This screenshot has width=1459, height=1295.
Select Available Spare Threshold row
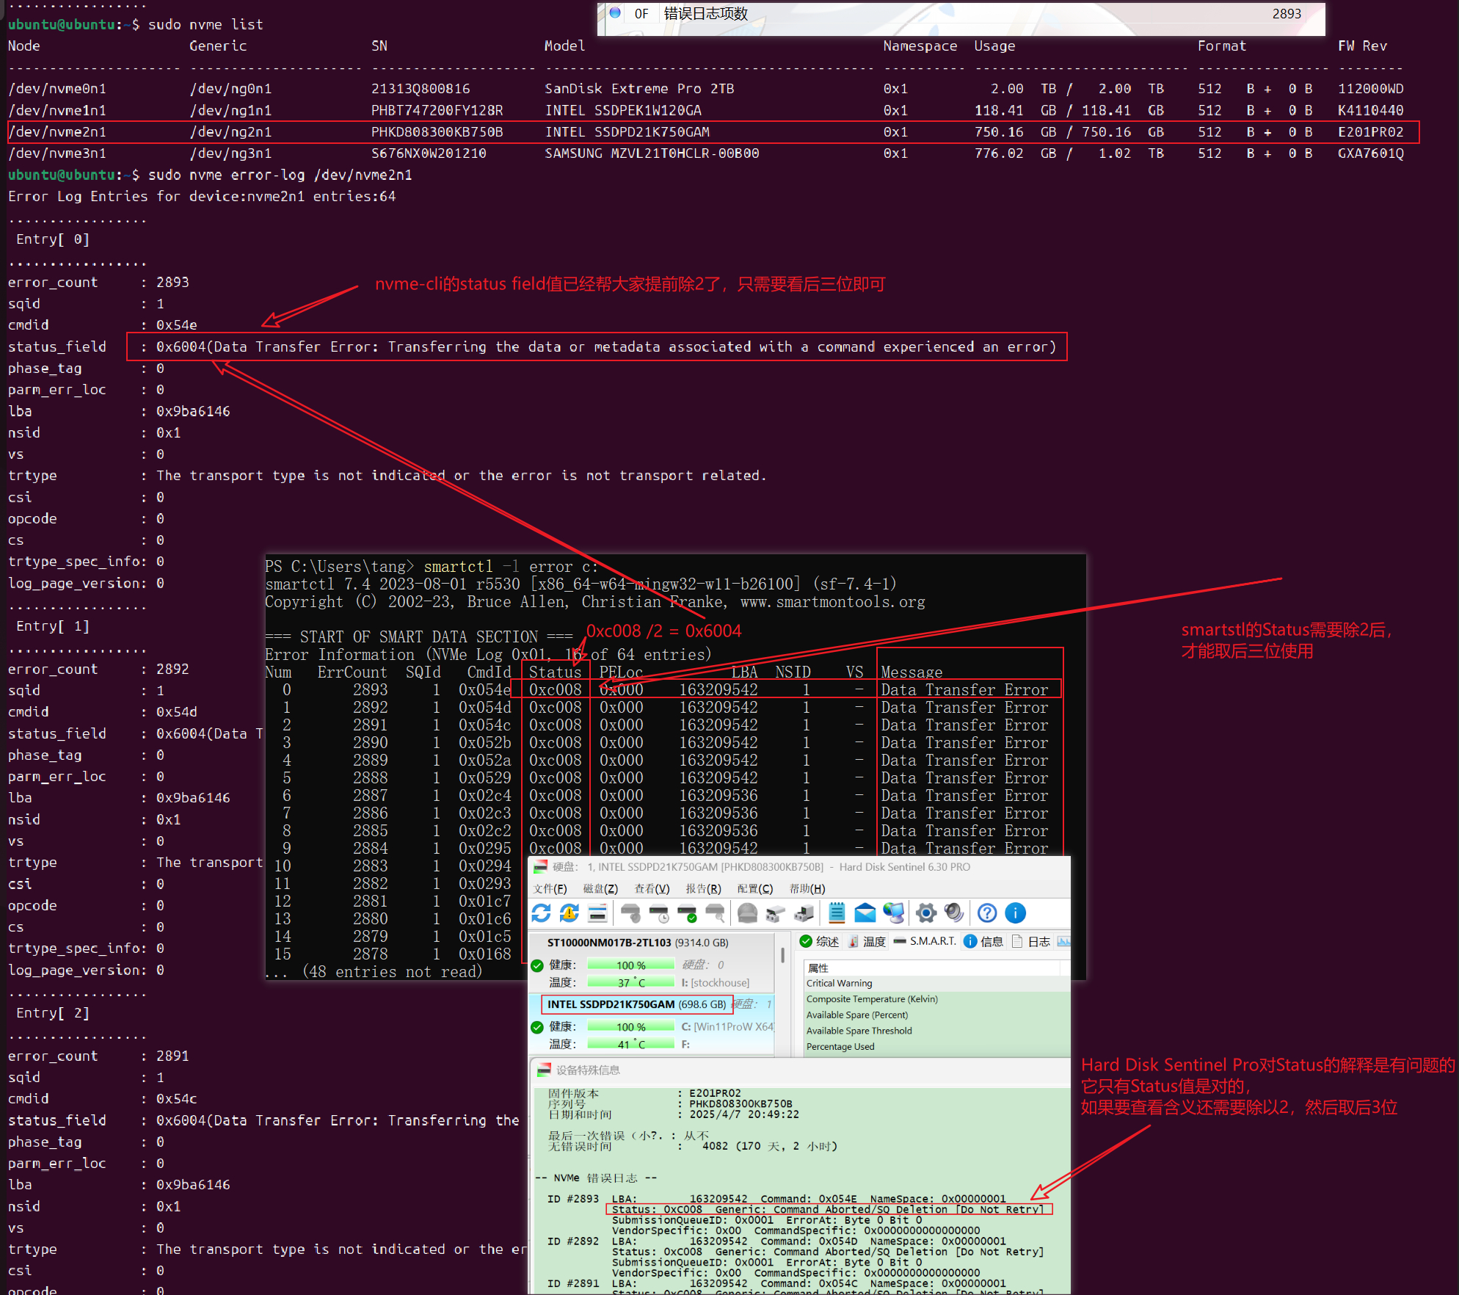coord(936,1031)
